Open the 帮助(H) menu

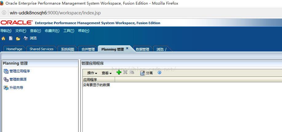tap(84, 31)
